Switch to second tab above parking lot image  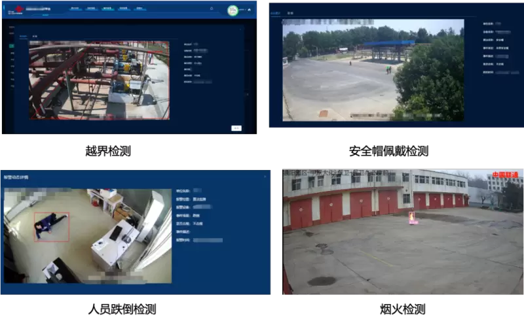click(x=290, y=13)
